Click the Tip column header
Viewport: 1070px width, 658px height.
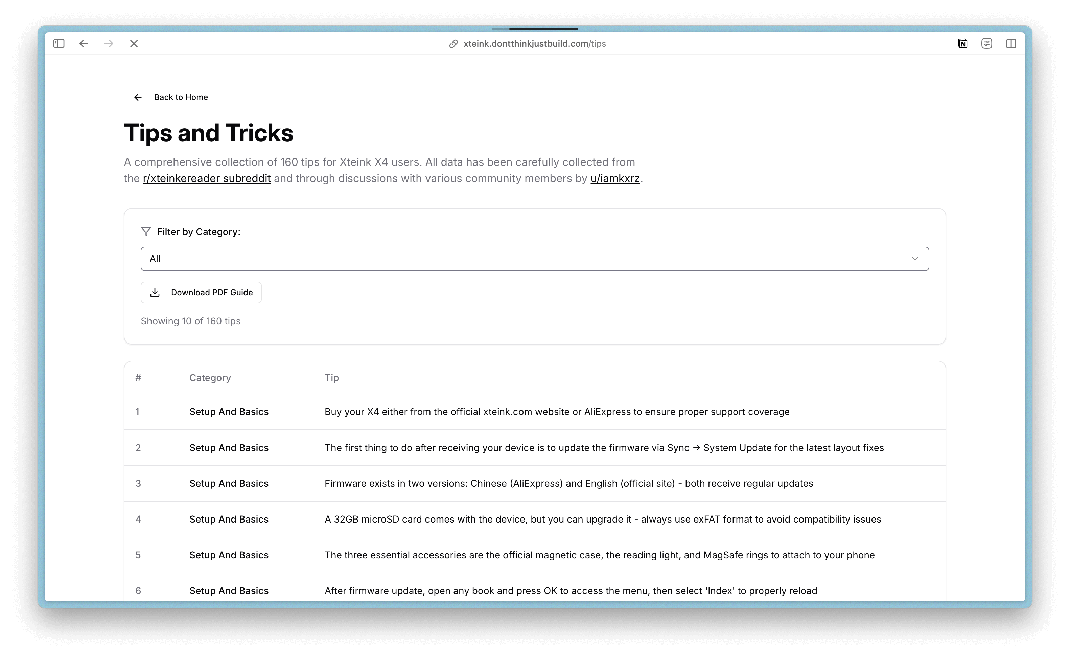331,378
